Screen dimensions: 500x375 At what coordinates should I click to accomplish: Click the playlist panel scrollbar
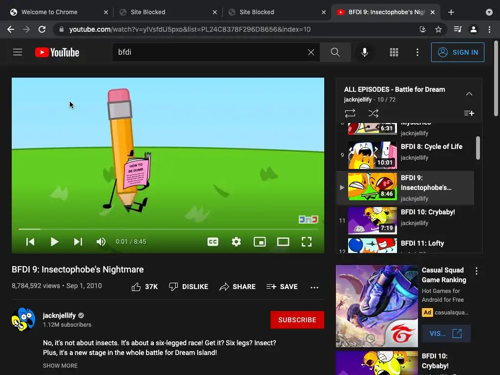click(478, 147)
